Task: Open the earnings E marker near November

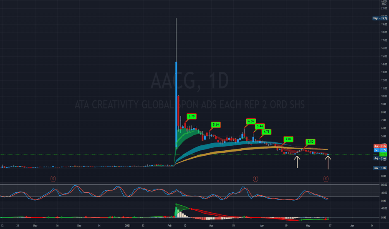Action: 53,179
